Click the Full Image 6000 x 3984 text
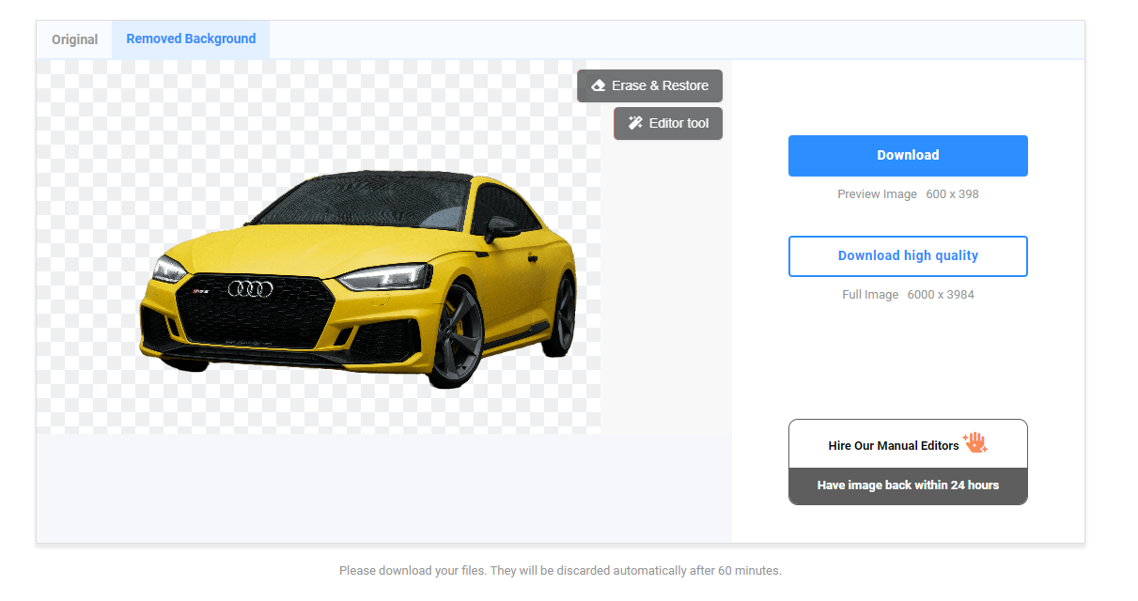Viewport: 1138px width, 601px height. [908, 295]
